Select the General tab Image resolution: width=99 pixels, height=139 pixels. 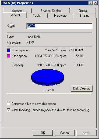pyautogui.click(x=15, y=15)
